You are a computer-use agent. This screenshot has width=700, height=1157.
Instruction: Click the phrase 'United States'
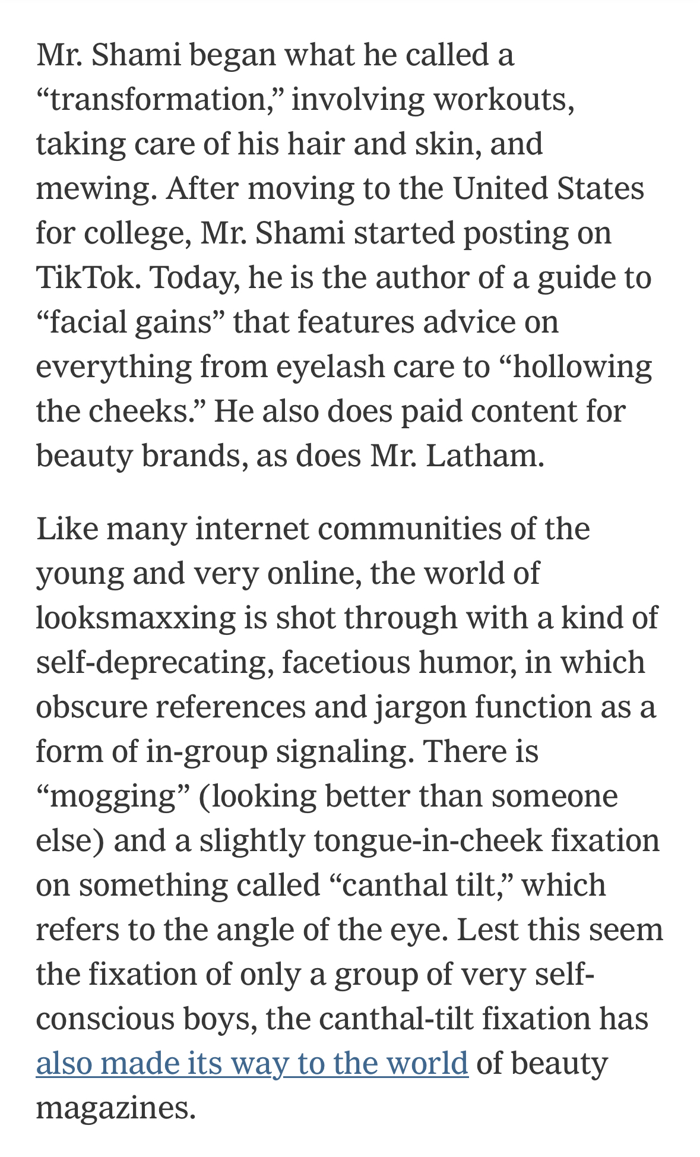click(549, 188)
